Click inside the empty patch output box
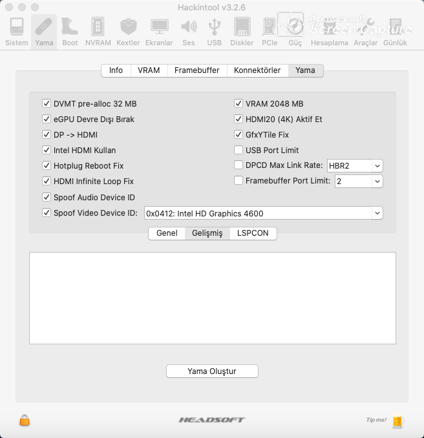Image resolution: width=424 pixels, height=438 pixels. pyautogui.click(x=213, y=298)
